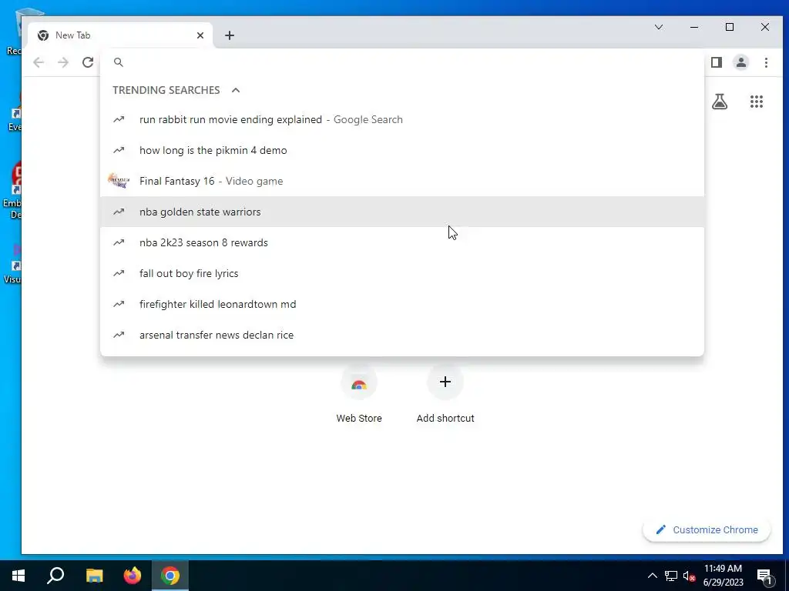This screenshot has width=789, height=591.
Task: Open the Web Store shortcut
Action: 359,396
